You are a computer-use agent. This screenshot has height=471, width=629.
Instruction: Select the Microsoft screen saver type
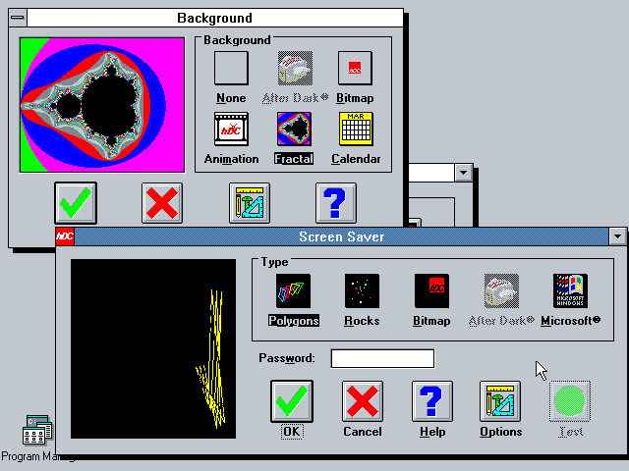pyautogui.click(x=570, y=291)
